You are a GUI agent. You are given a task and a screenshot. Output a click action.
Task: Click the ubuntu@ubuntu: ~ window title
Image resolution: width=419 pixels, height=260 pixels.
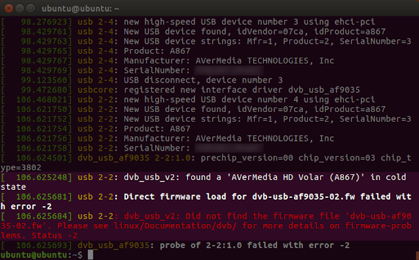click(x=80, y=9)
